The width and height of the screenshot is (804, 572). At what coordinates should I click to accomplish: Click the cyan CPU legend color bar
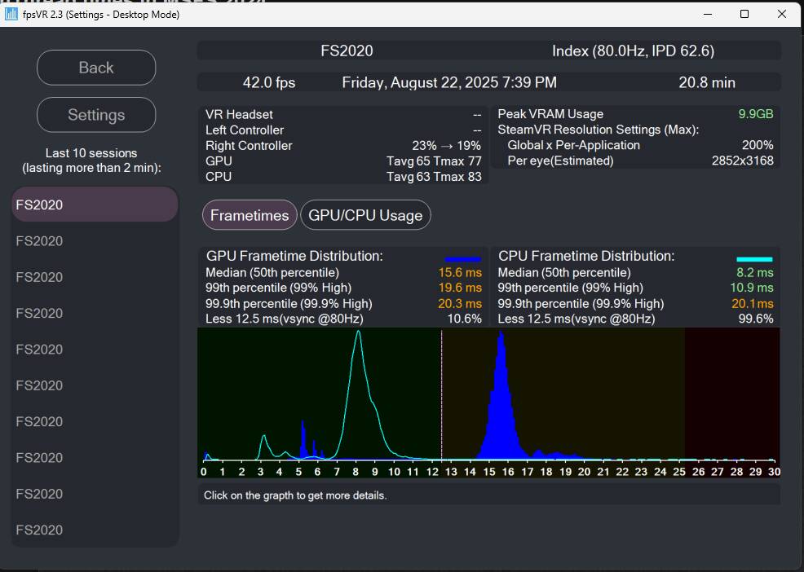coord(754,259)
